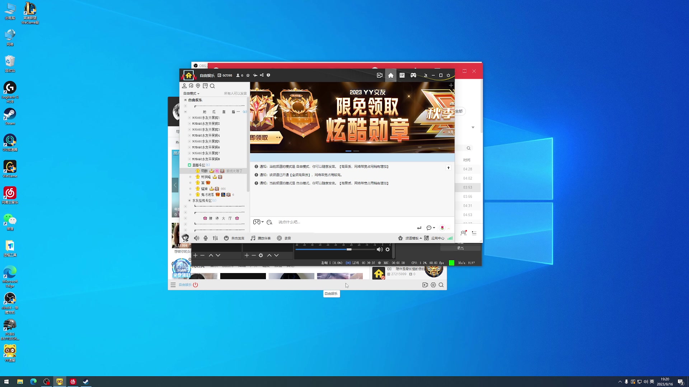Jump to top with the up-arrow button
Viewport: 689px width, 387px height.
click(448, 168)
